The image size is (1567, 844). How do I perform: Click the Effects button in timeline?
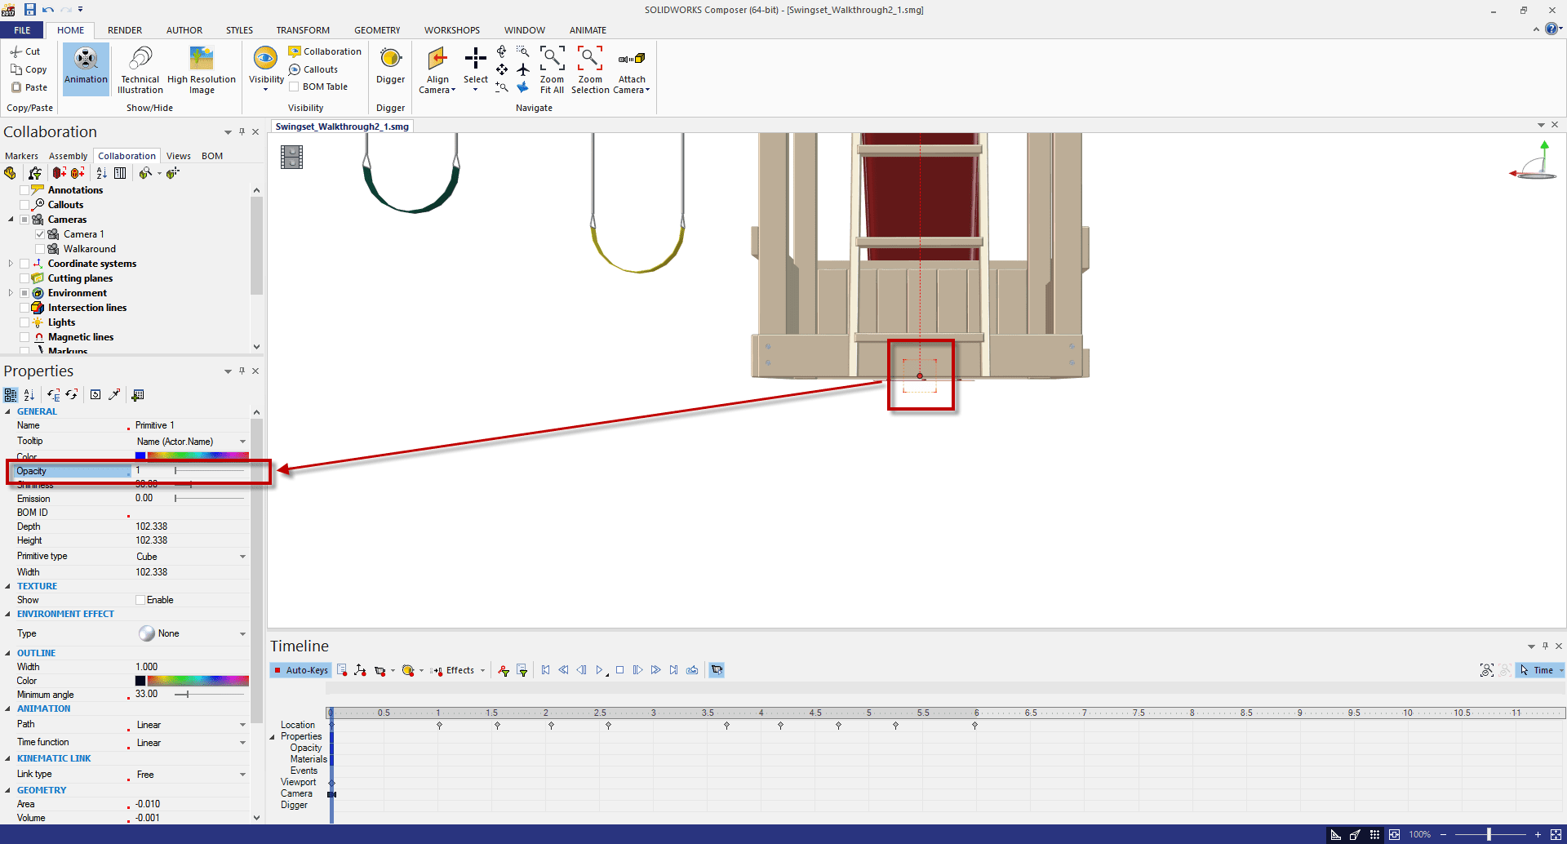[x=459, y=670]
